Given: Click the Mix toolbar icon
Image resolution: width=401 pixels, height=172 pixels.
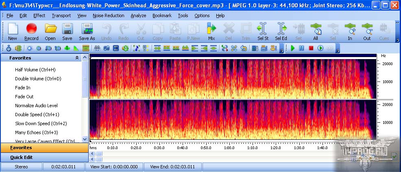Looking at the screenshot, I should coord(211,32).
